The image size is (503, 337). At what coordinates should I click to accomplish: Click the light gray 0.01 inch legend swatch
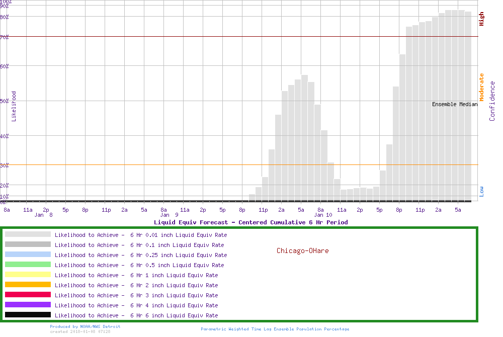28,234
